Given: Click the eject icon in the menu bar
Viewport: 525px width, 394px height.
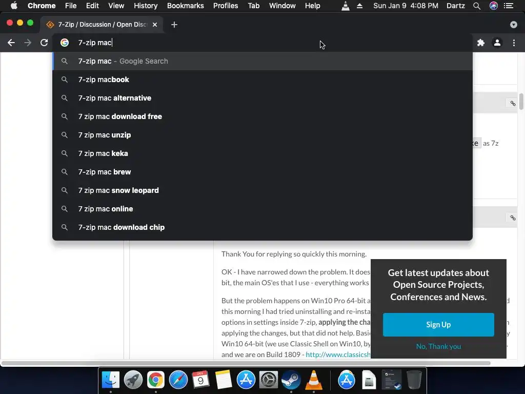Looking at the screenshot, I should 359,6.
